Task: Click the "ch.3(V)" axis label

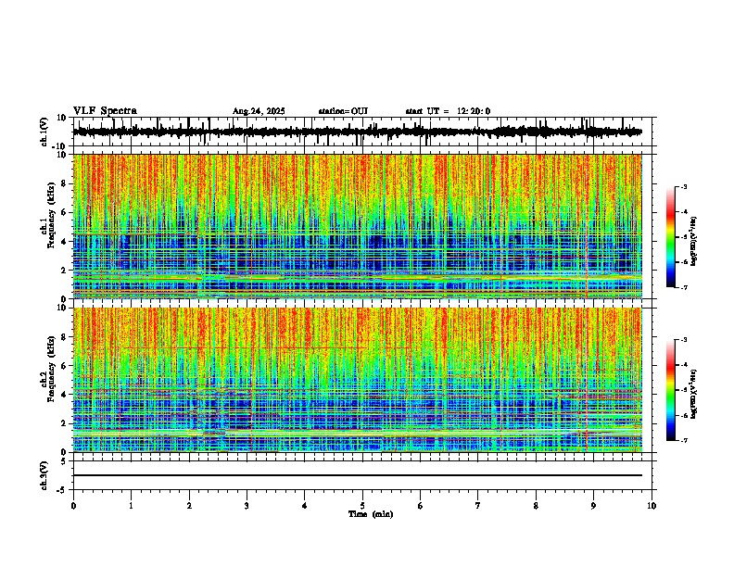Action: pos(44,475)
